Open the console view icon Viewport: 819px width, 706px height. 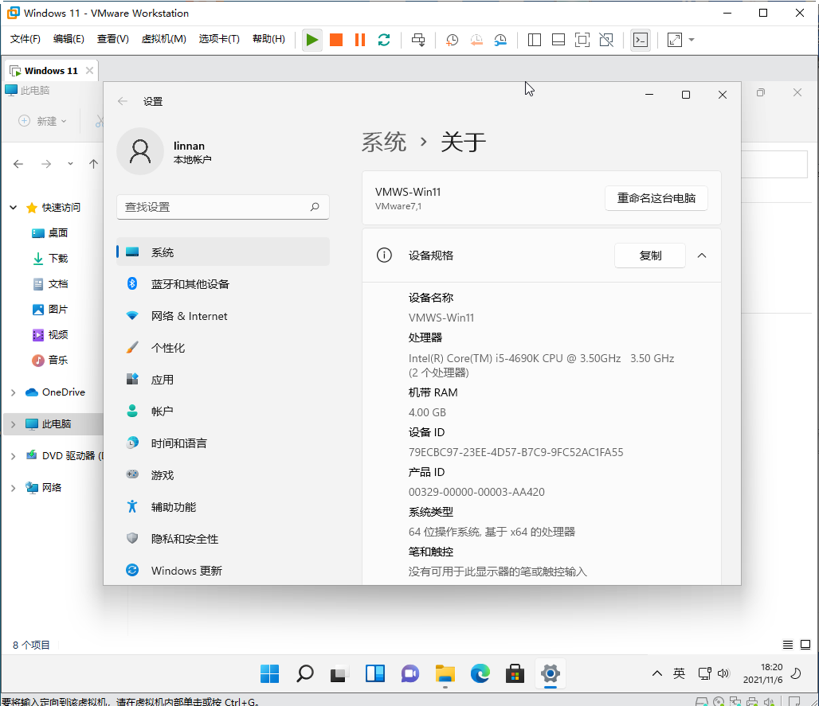[x=641, y=40]
